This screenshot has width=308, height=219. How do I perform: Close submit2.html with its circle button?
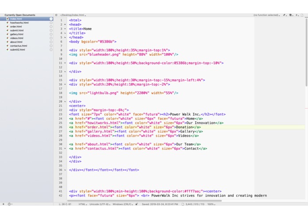pyautogui.click(x=51, y=50)
